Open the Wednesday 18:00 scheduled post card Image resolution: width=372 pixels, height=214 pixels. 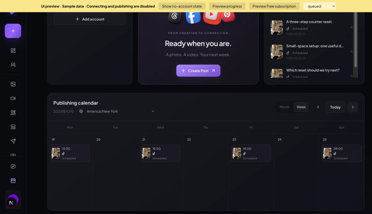coord(160,153)
